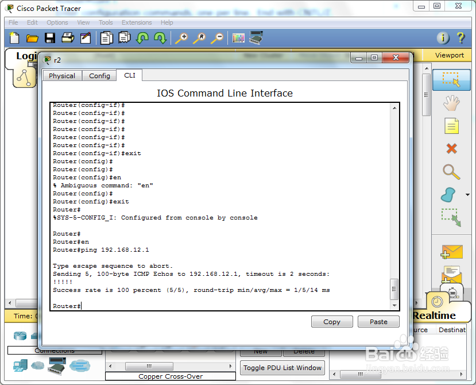Click the CLI scrollbar up arrow
The image size is (476, 385).
tap(394, 108)
